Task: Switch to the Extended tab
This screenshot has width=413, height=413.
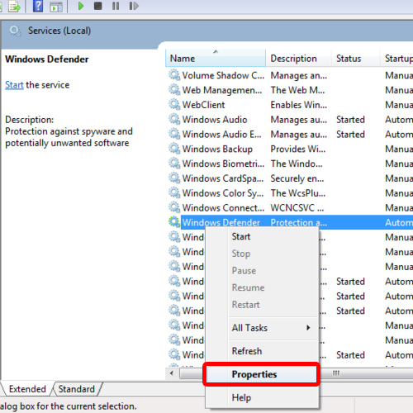Action: pos(27,389)
